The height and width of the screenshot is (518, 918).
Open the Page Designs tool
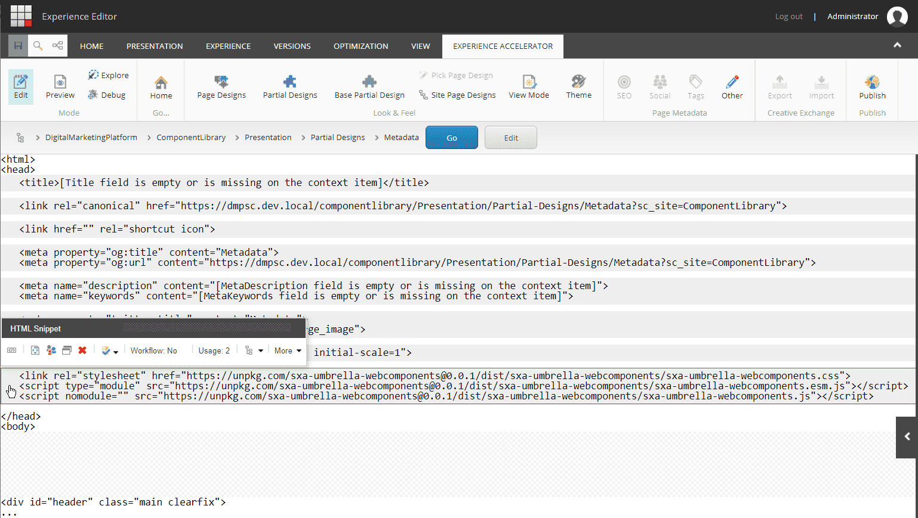221,87
